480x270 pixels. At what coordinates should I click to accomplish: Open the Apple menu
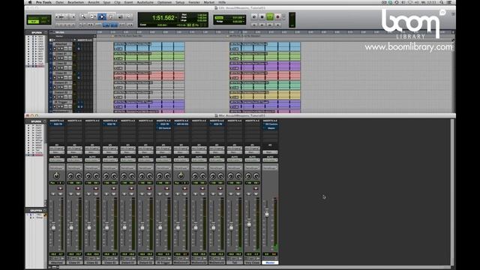30,2
